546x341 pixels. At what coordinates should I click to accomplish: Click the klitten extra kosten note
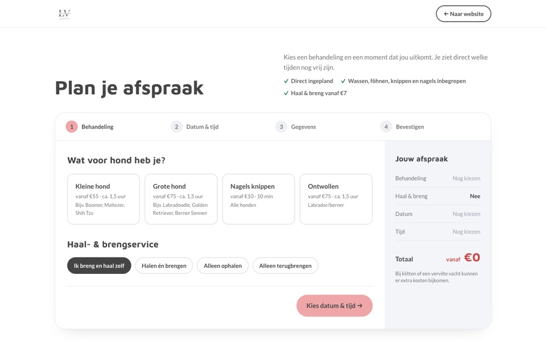(x=436, y=277)
